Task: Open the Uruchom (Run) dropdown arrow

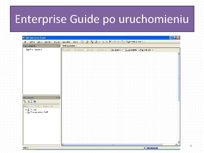Action: click(73, 50)
